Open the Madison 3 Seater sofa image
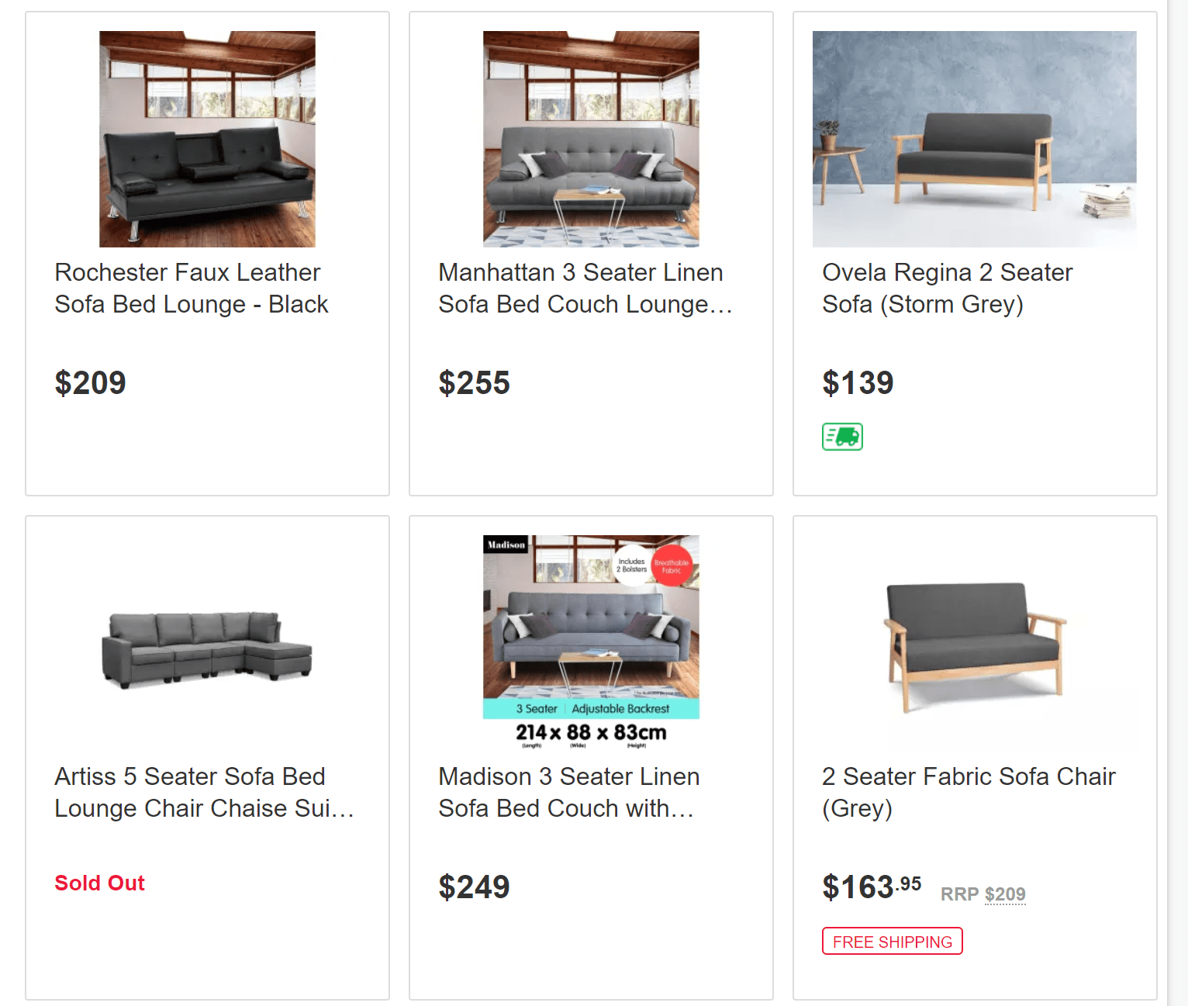 pyautogui.click(x=591, y=643)
